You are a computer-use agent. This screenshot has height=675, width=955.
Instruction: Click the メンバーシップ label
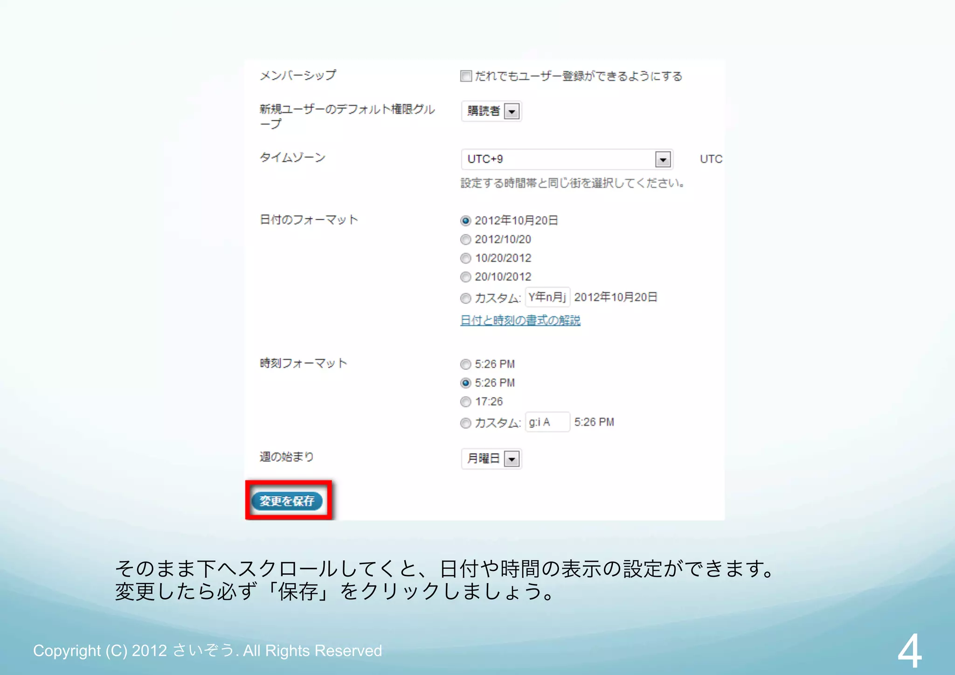click(298, 75)
